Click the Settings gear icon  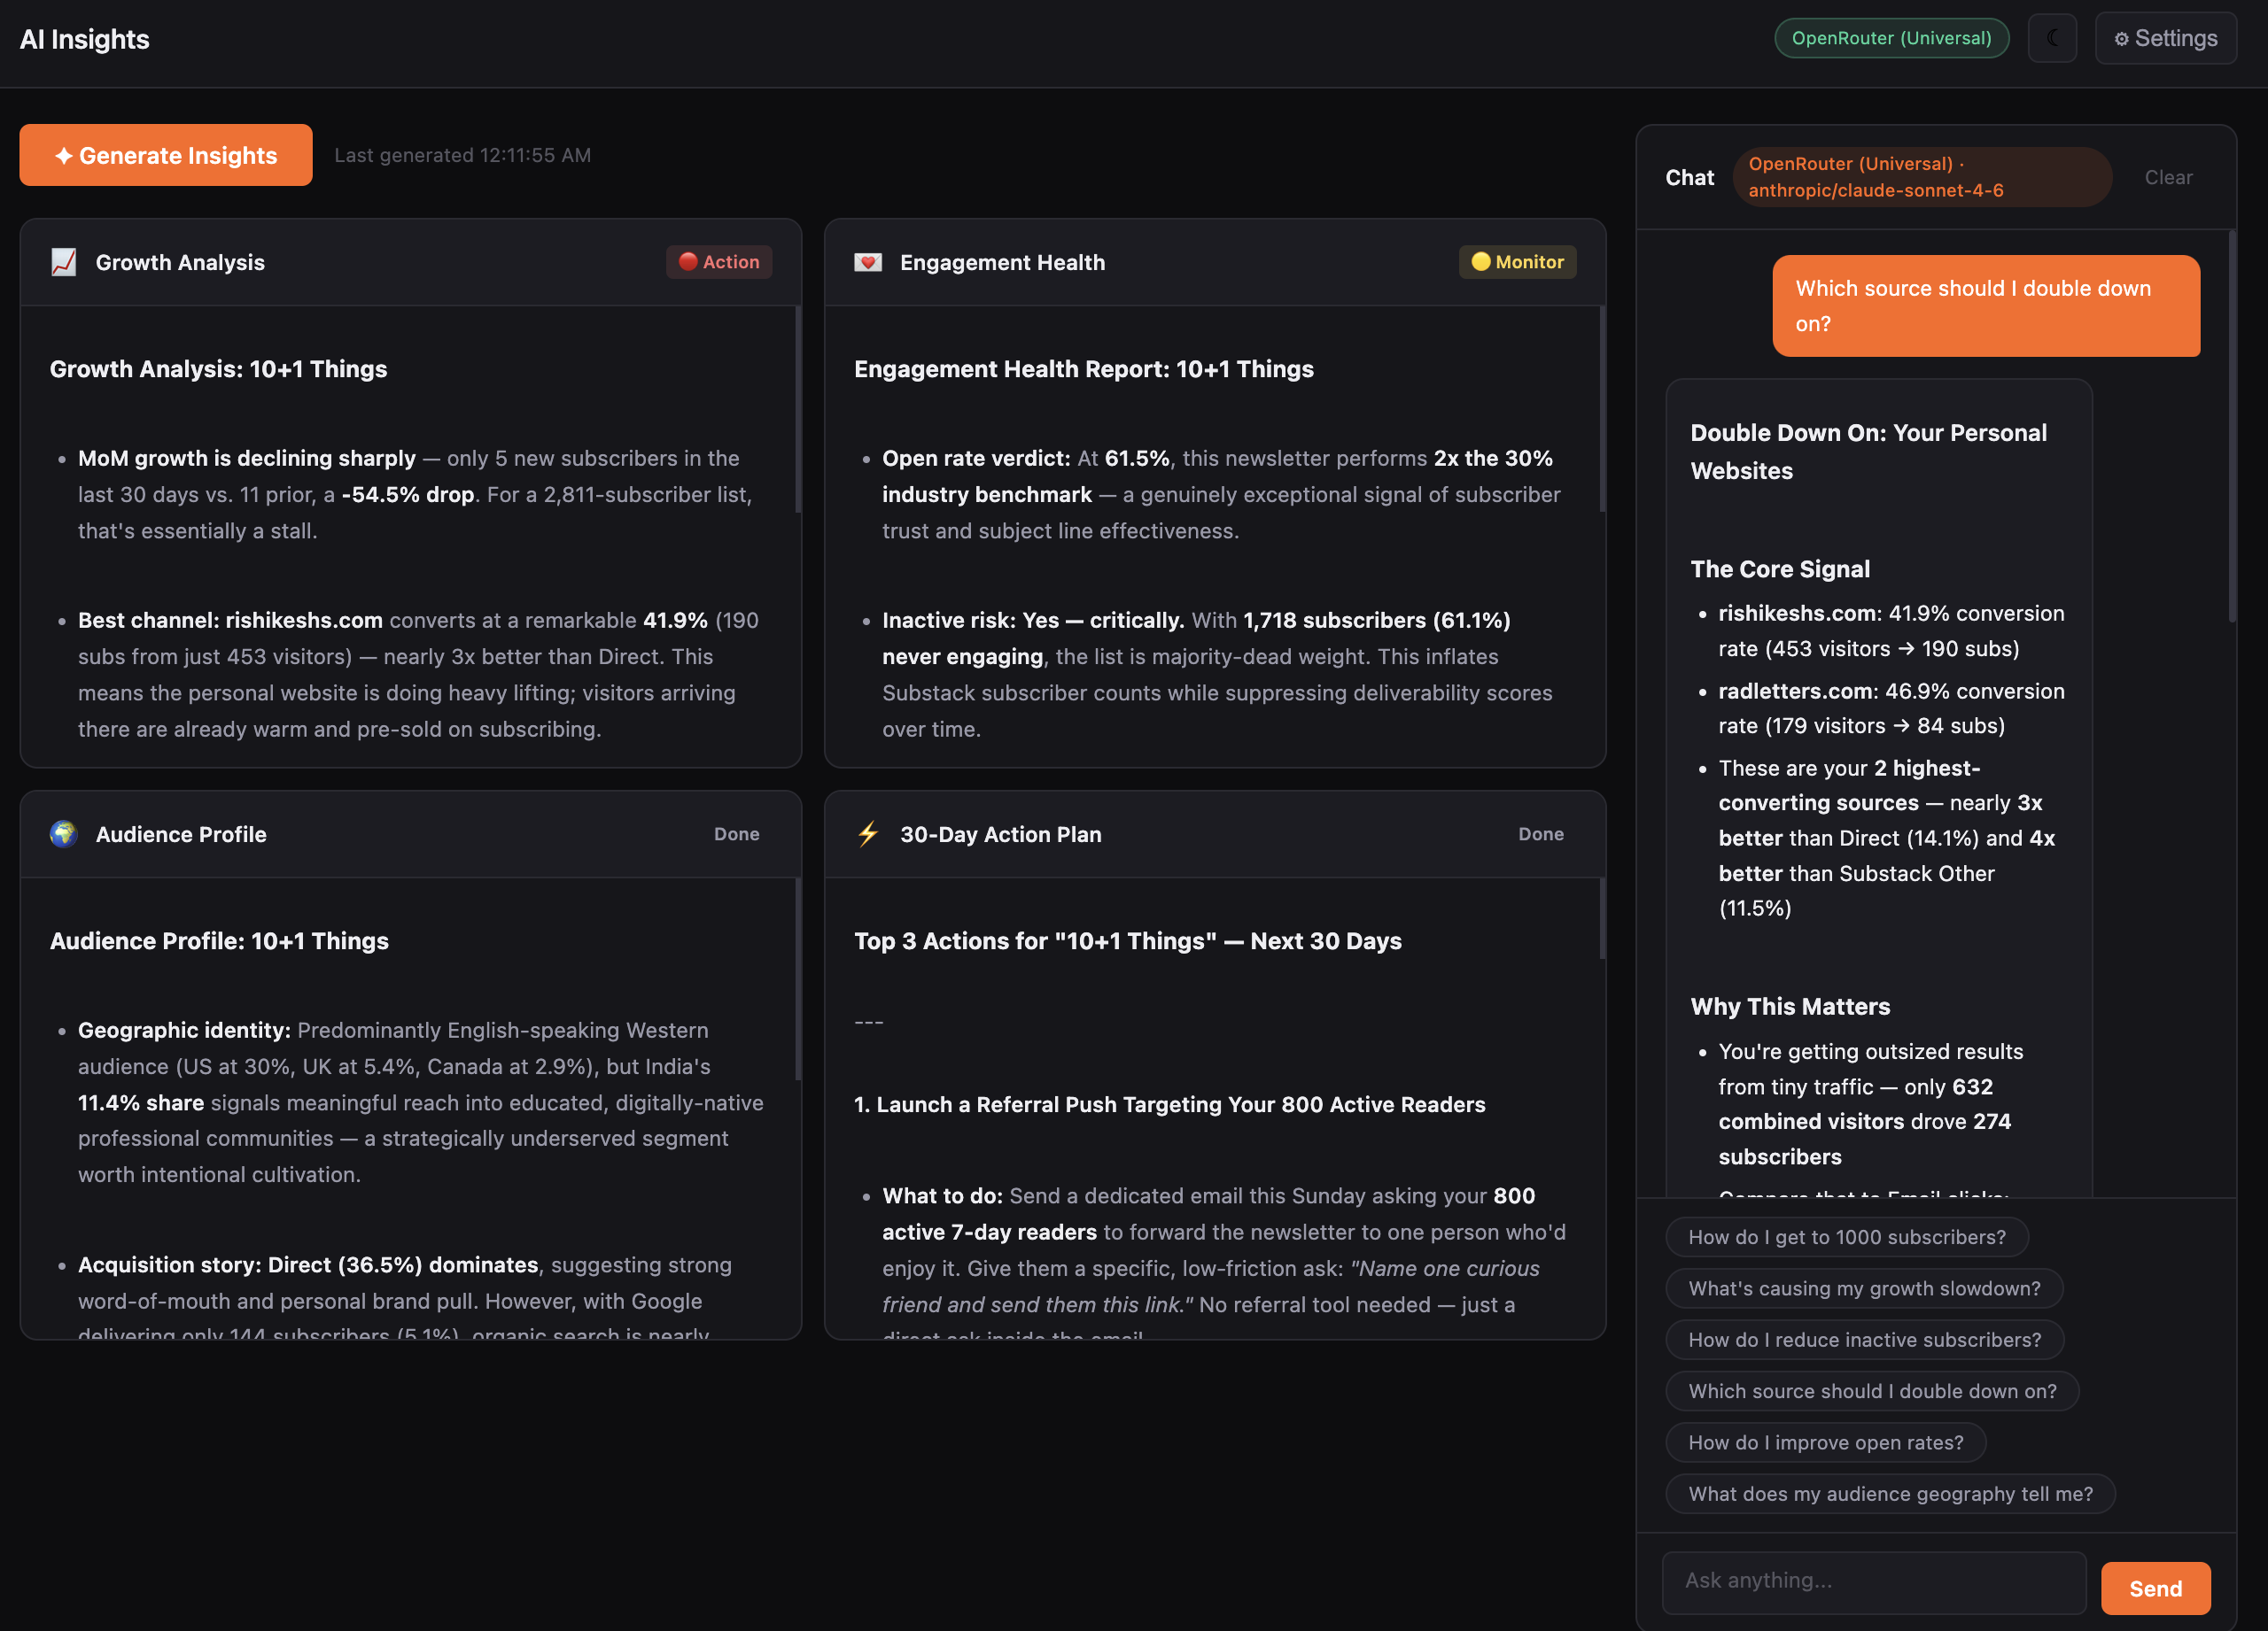2124,37
